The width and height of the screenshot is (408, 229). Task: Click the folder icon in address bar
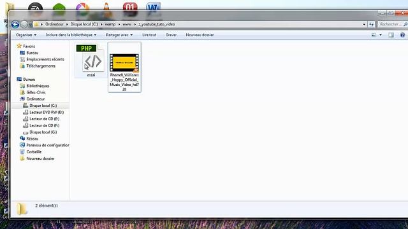(x=36, y=24)
